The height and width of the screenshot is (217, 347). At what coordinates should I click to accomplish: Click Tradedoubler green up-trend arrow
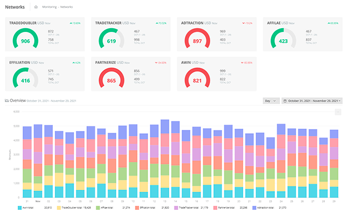[71, 23]
